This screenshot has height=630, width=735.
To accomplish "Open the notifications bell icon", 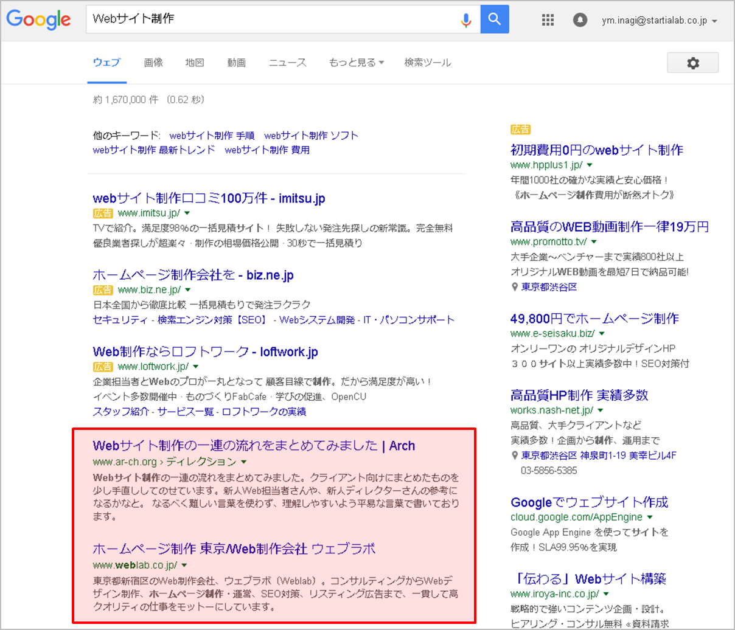I will (x=580, y=20).
